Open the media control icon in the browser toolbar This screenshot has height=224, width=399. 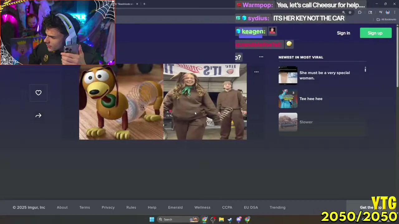381,12
